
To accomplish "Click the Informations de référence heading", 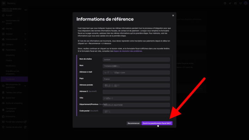I will click(x=105, y=19).
